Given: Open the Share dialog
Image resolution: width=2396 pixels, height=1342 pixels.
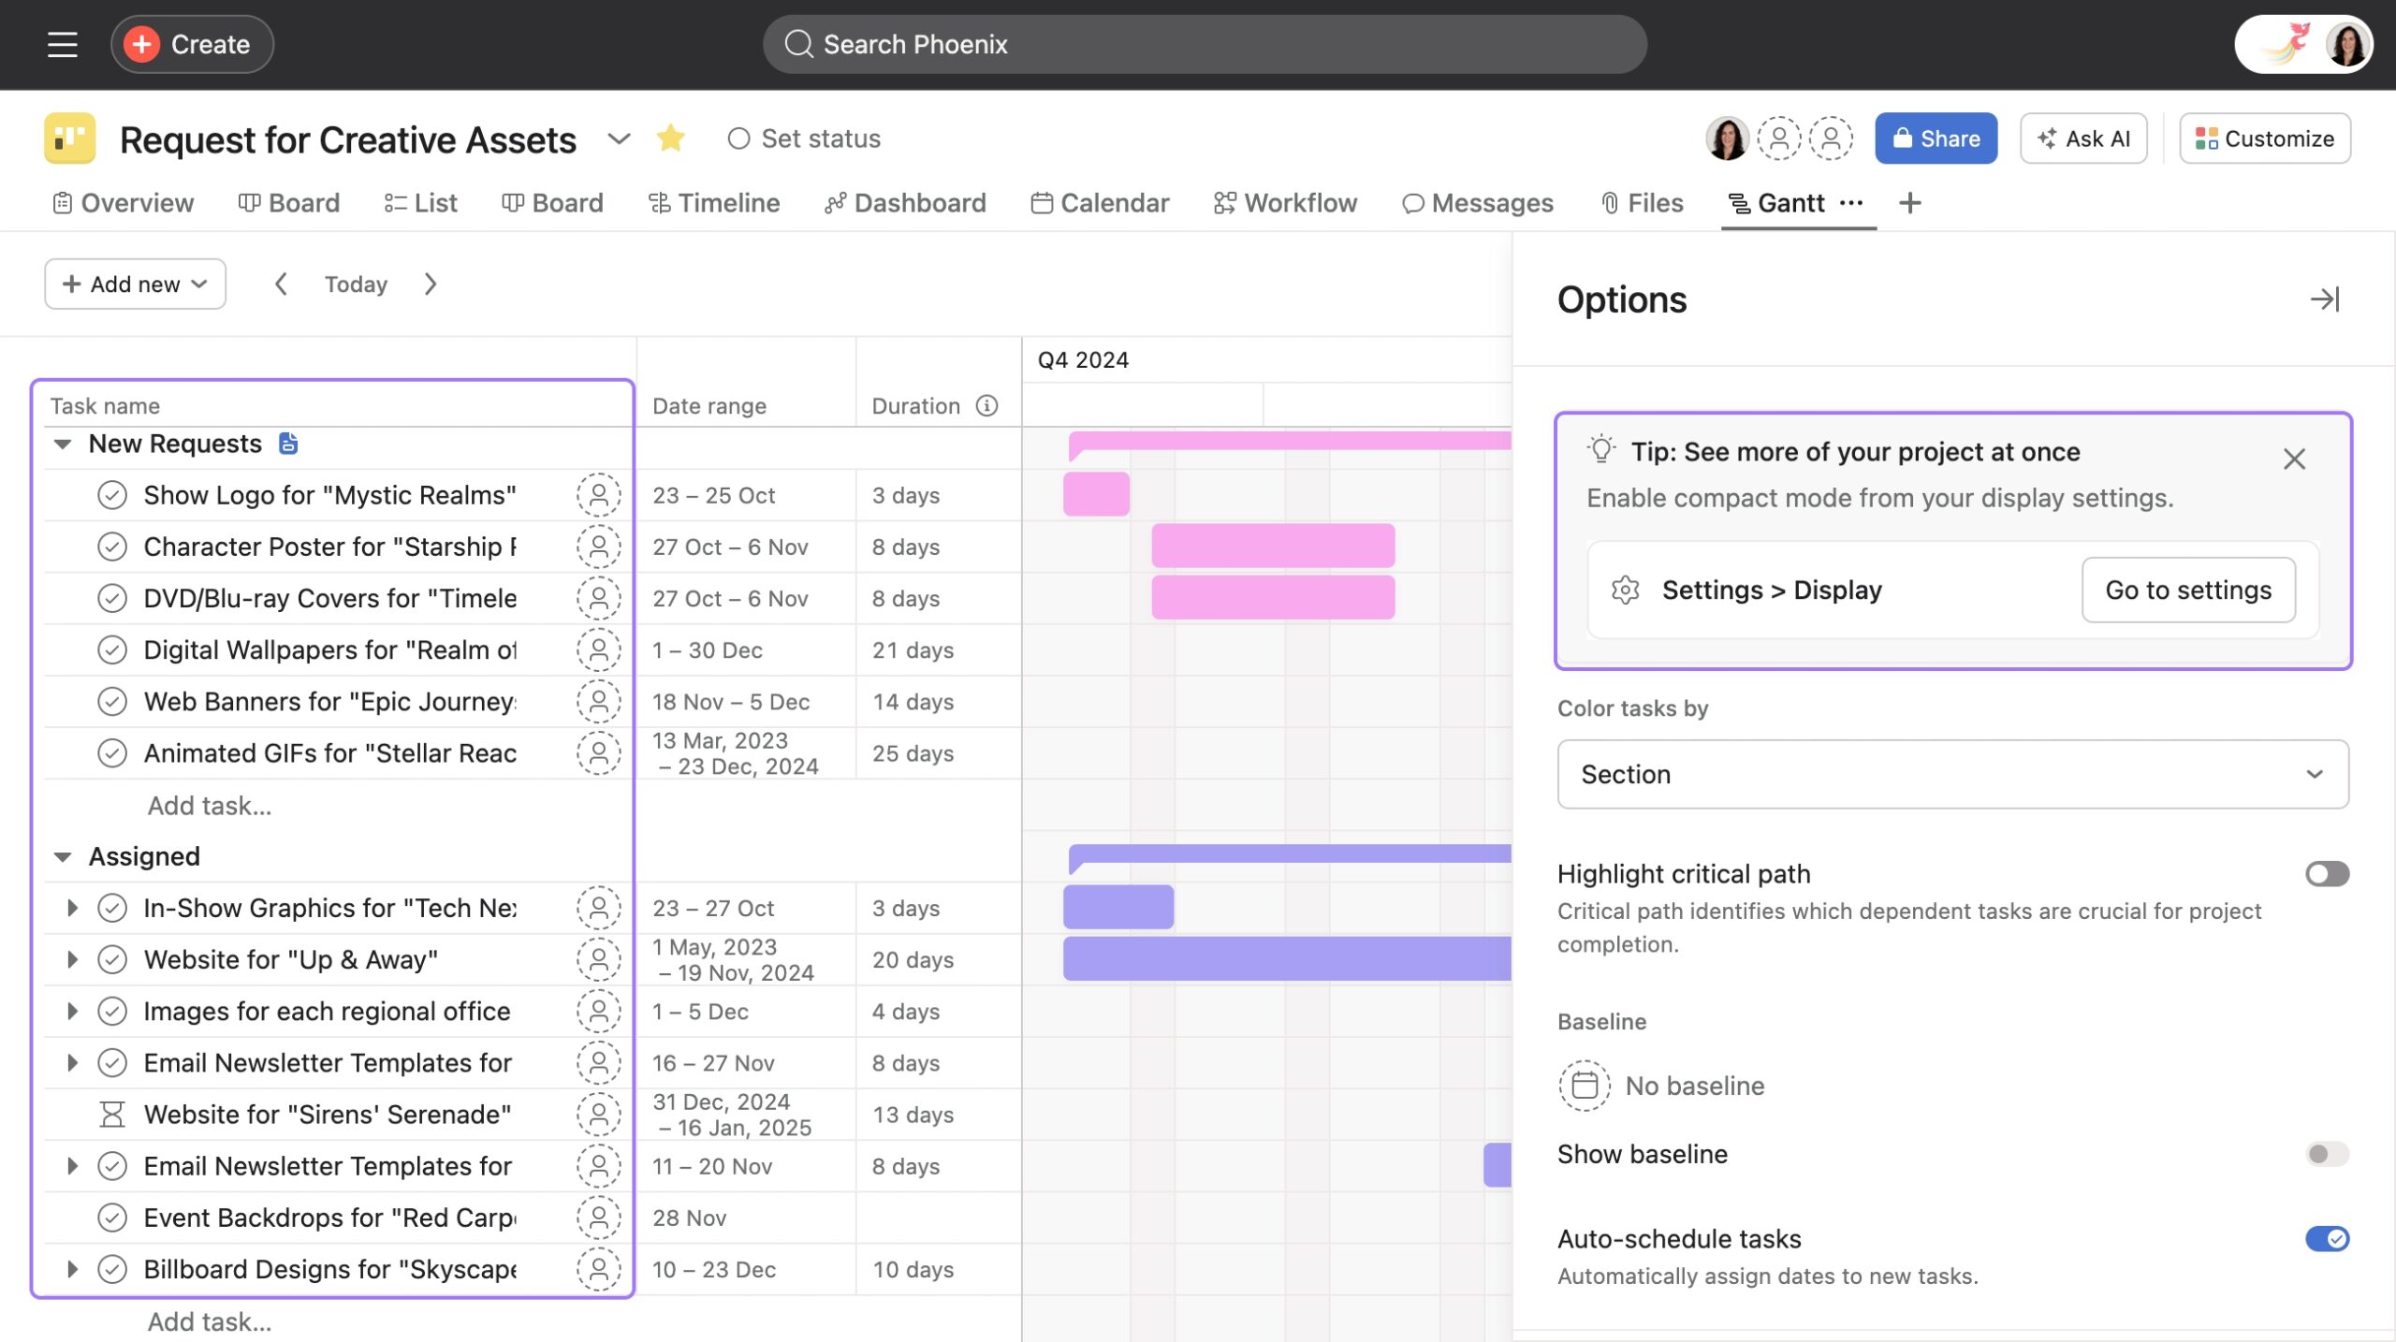Looking at the screenshot, I should (x=1936, y=138).
